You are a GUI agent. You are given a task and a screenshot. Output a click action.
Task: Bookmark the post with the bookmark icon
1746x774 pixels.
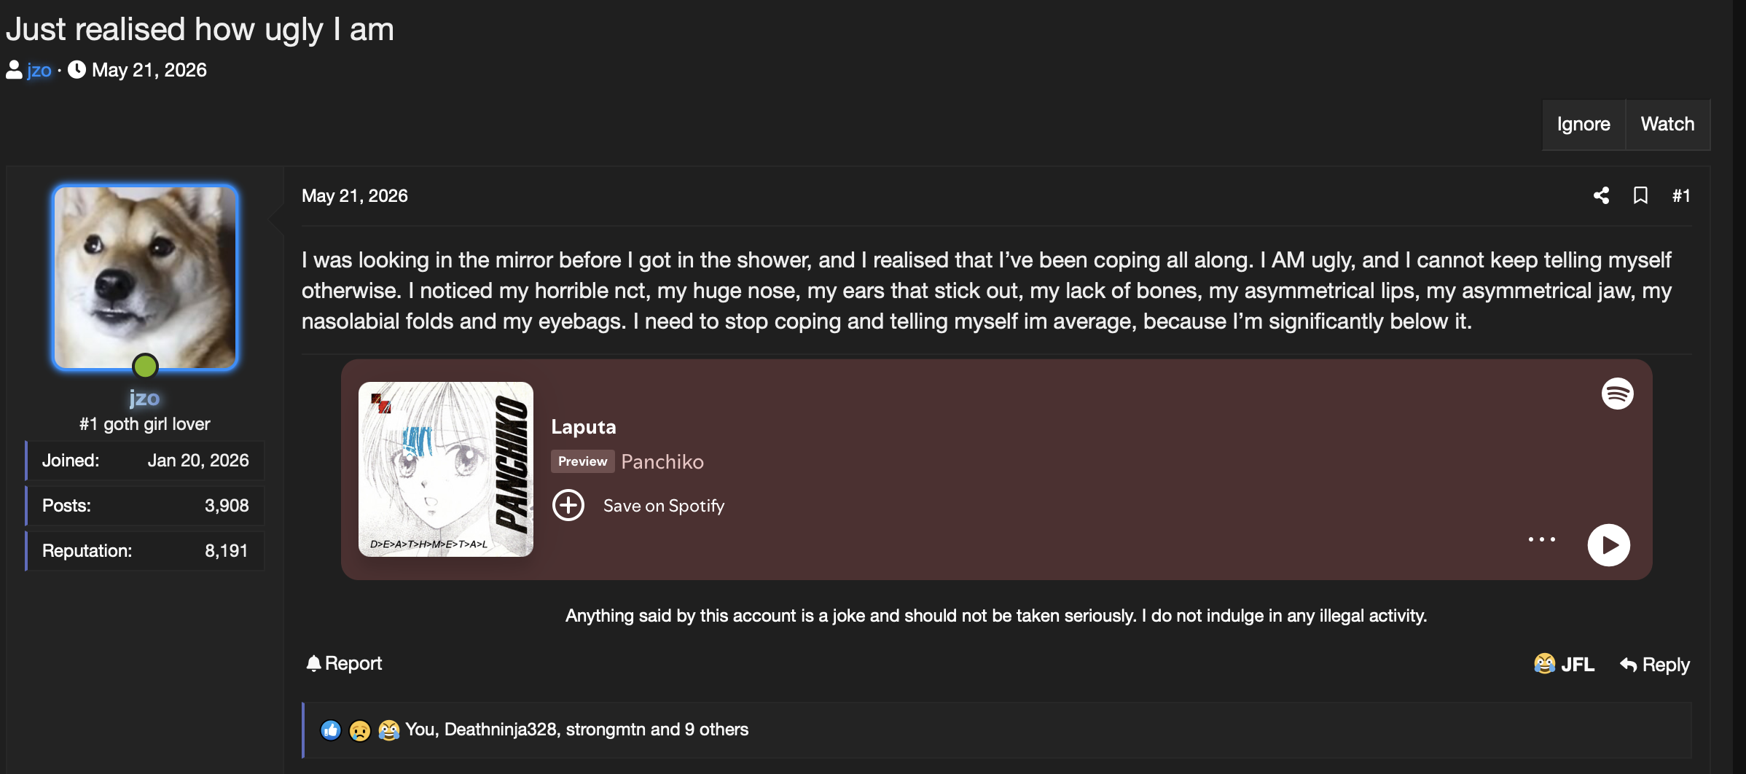coord(1640,195)
